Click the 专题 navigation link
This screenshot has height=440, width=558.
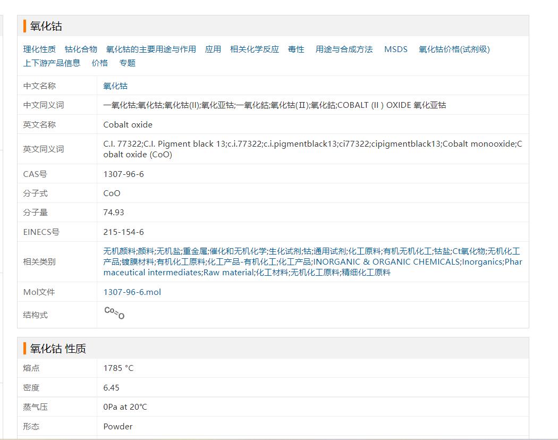point(128,63)
